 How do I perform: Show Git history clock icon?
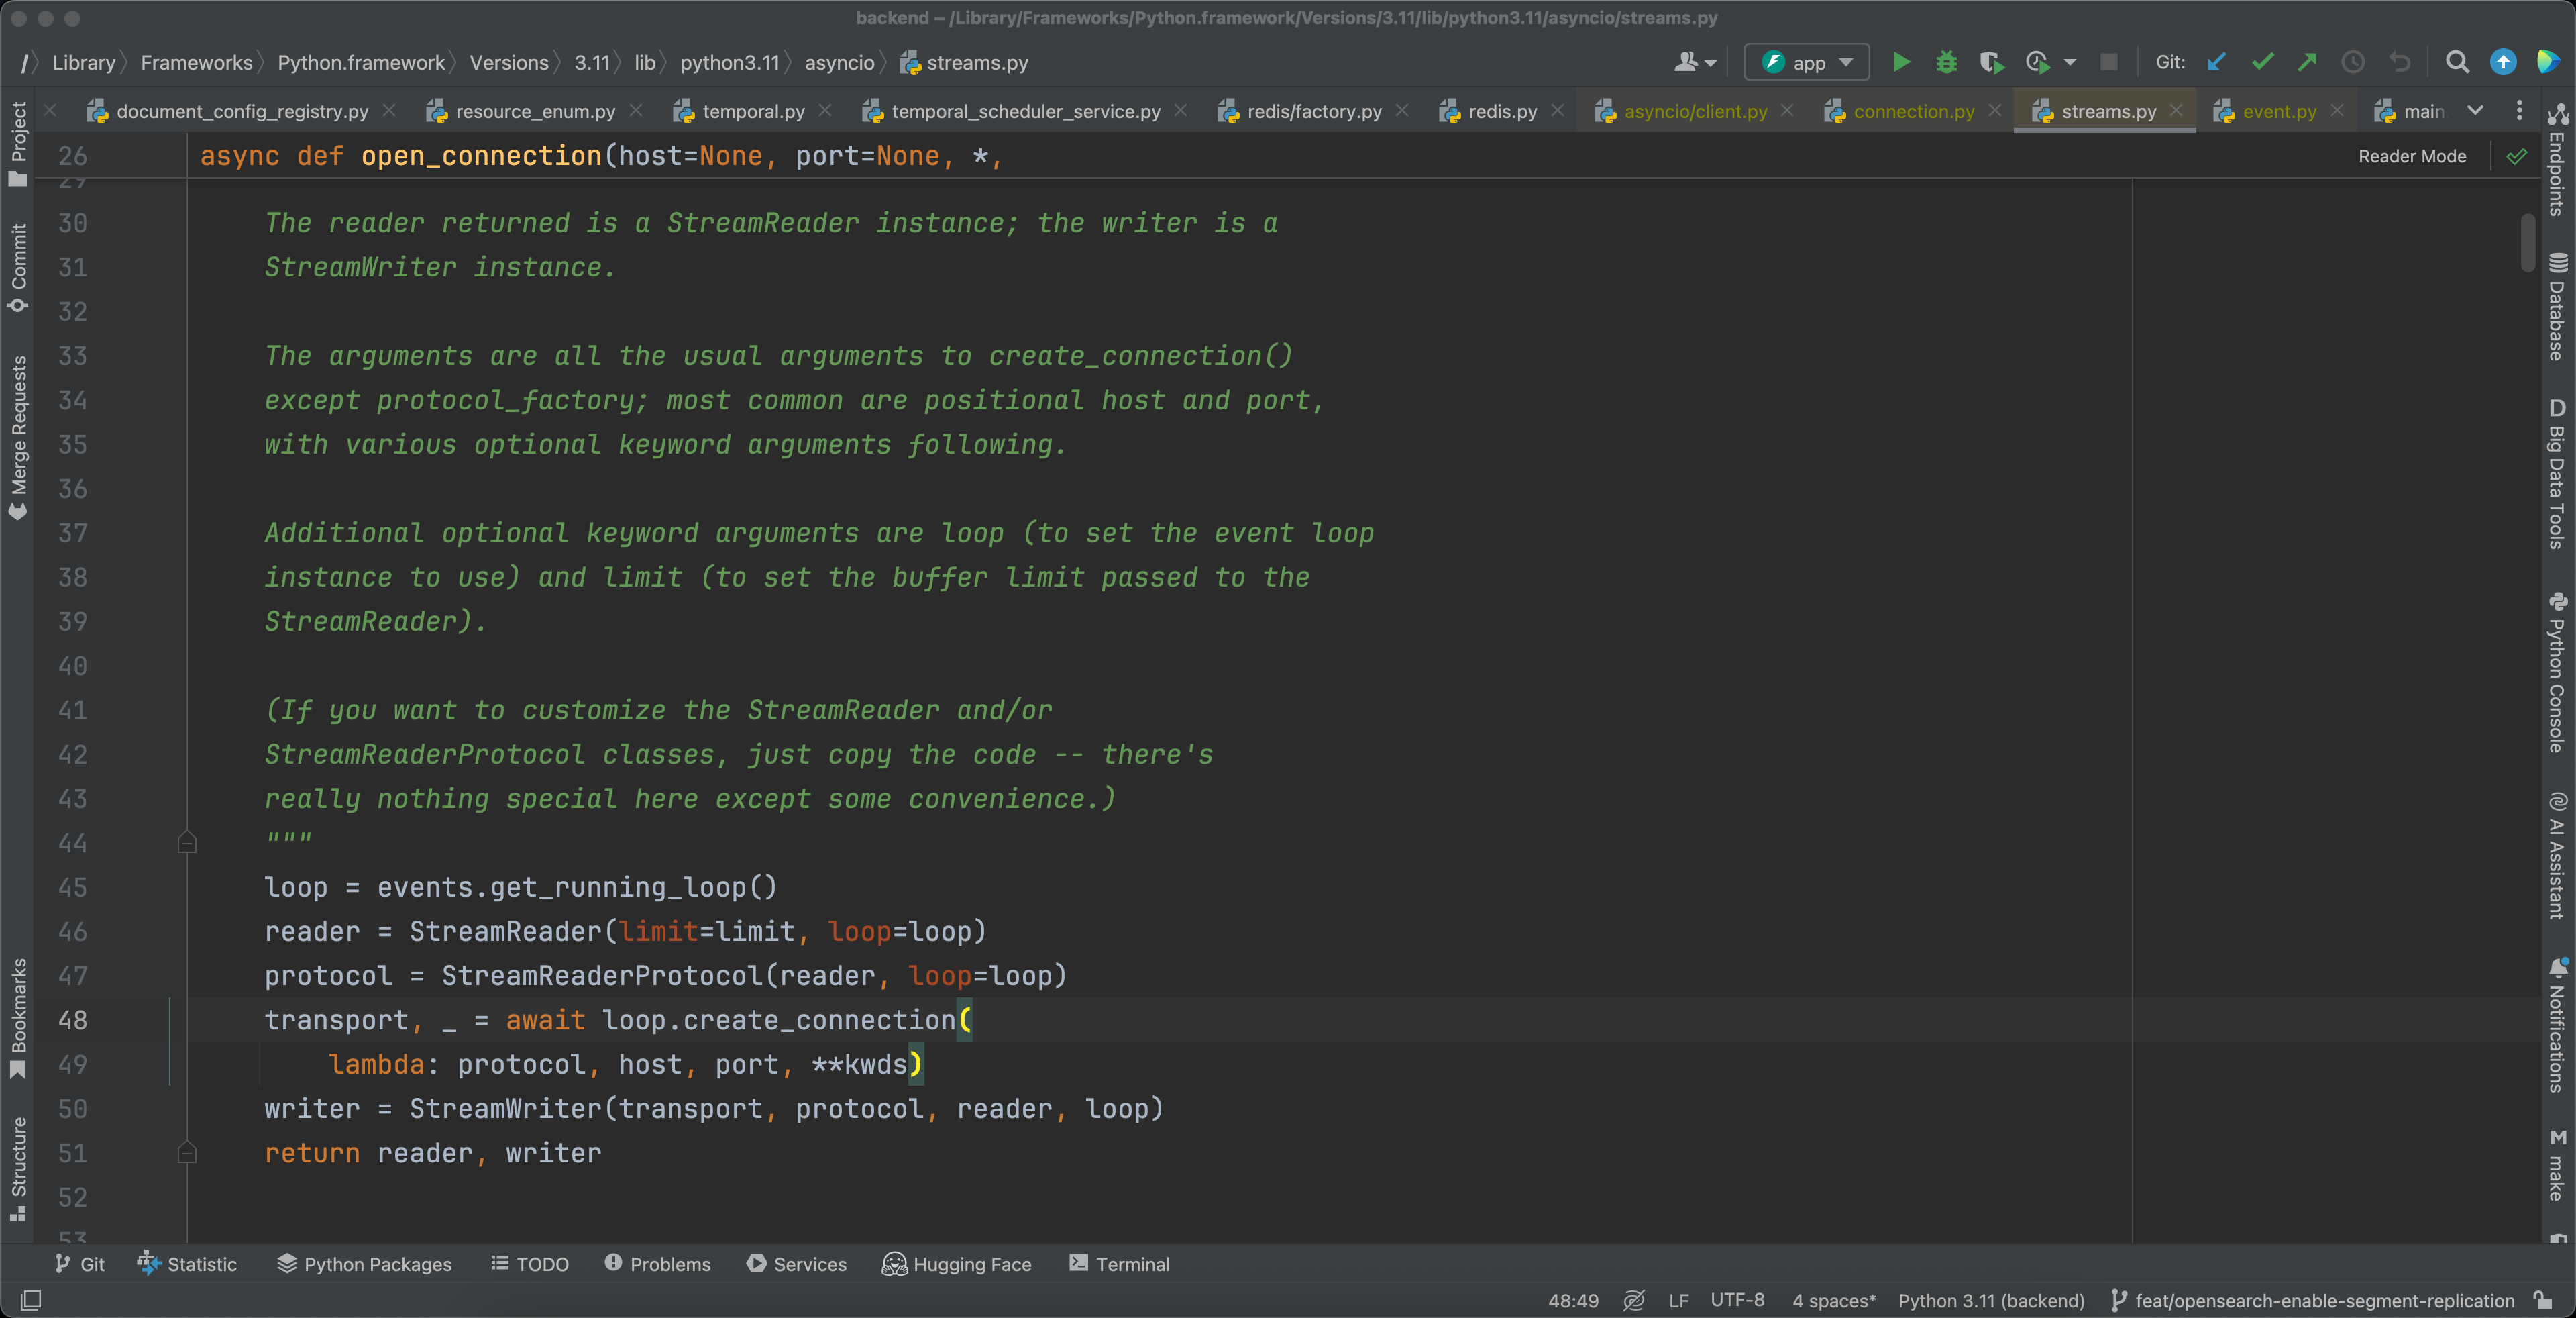pyautogui.click(x=2353, y=62)
